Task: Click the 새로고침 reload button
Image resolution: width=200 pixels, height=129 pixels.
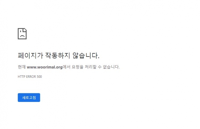Action: pos(29,97)
